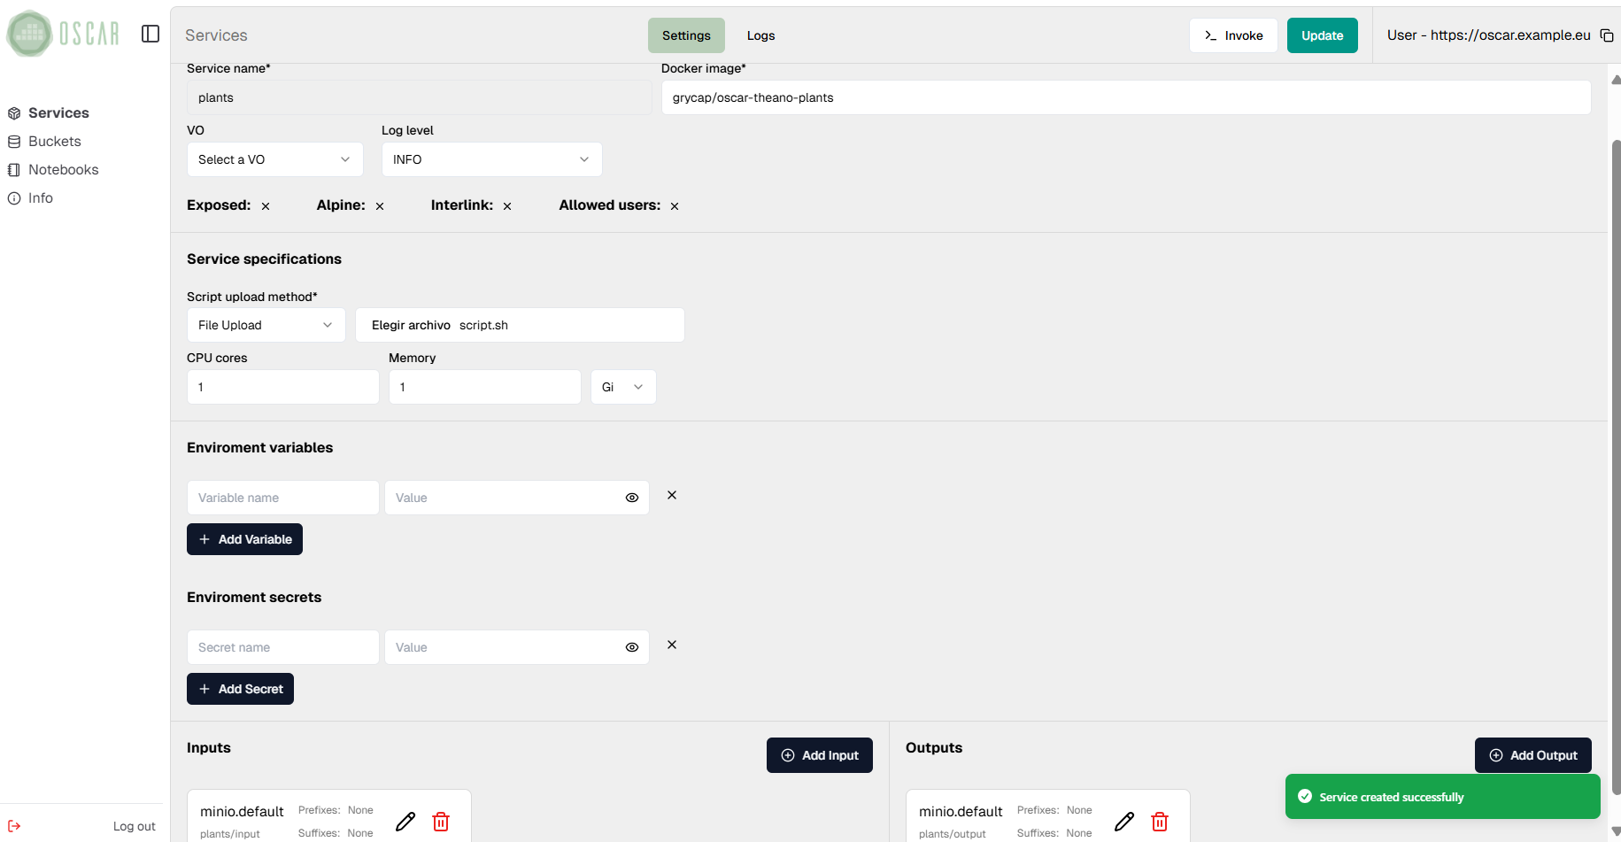Reveal the secret value with eye icon
The image size is (1621, 842).
[632, 647]
